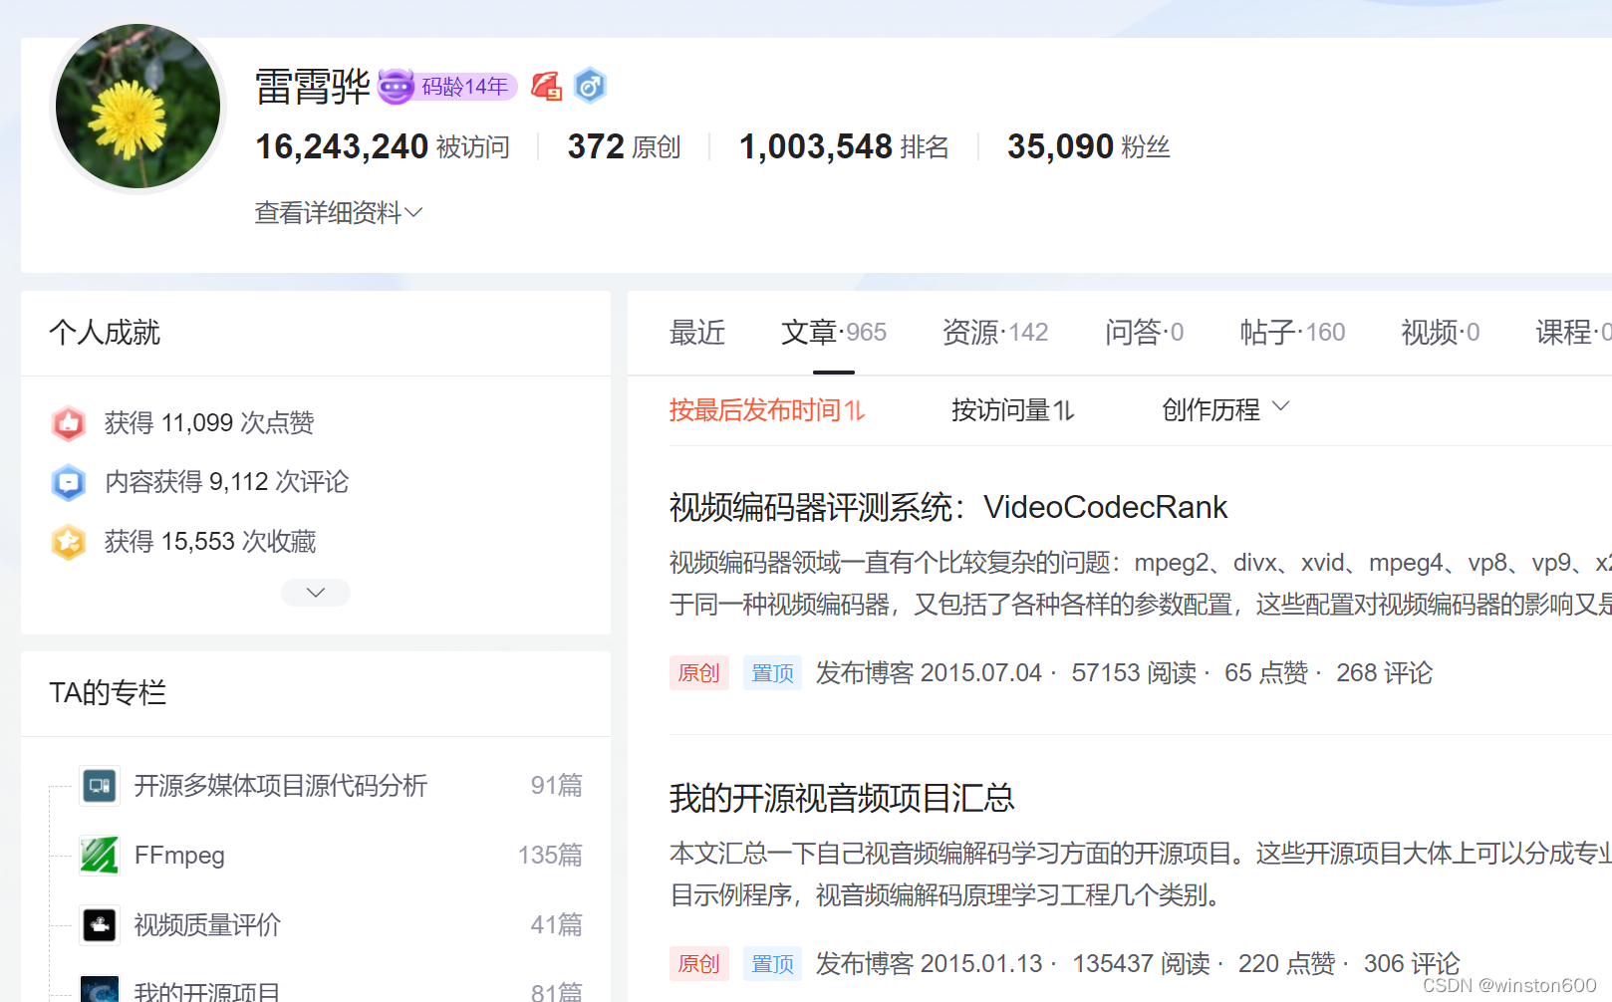The height and width of the screenshot is (1002, 1612).
Task: Click the 91篇 count for the 开源多媒体 column
Action: (x=556, y=785)
